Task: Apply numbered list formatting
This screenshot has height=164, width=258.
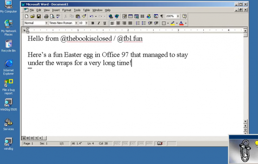Action: 138,23
